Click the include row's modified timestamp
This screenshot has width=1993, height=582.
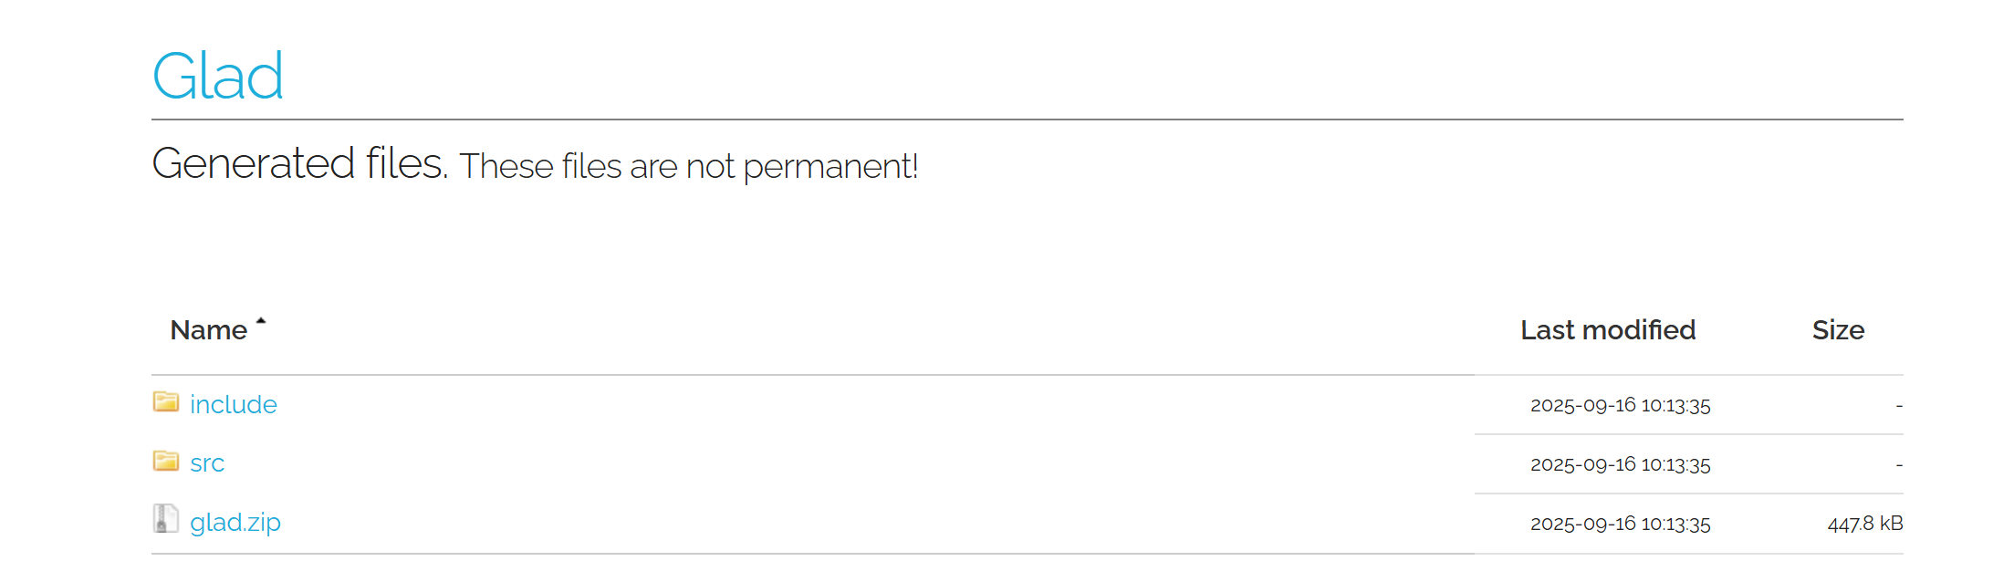[1621, 405]
